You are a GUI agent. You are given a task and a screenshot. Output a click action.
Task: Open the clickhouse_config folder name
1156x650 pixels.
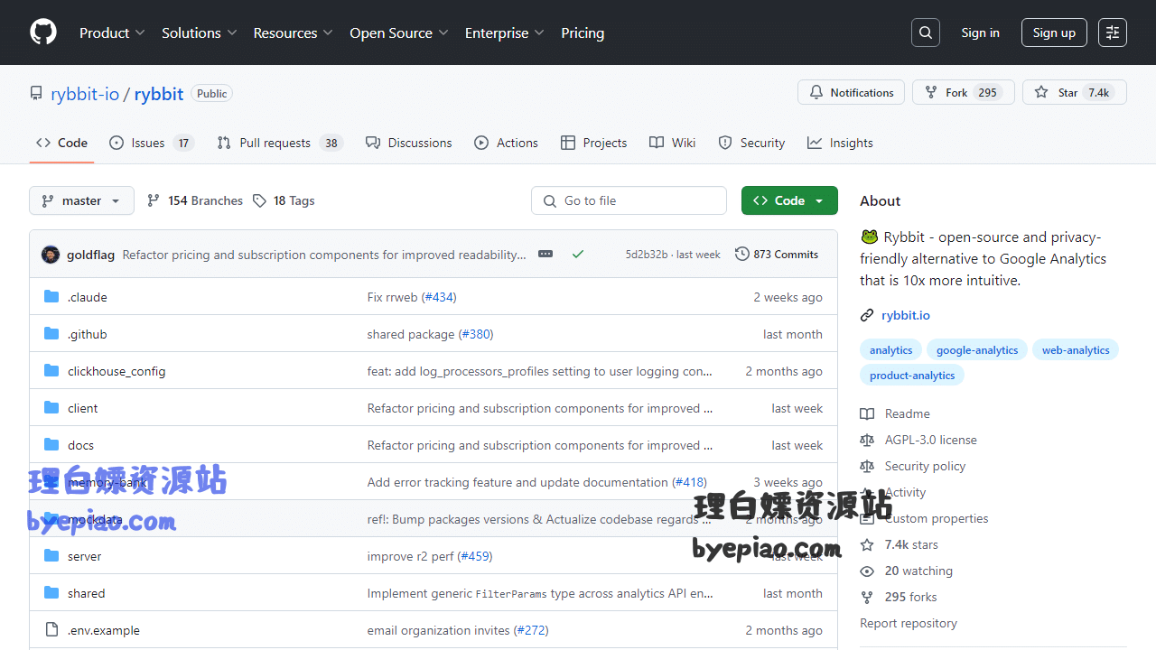tap(117, 371)
